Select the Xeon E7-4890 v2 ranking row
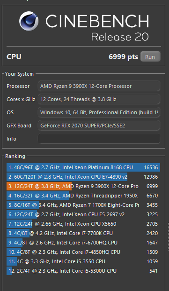 coord(83,177)
